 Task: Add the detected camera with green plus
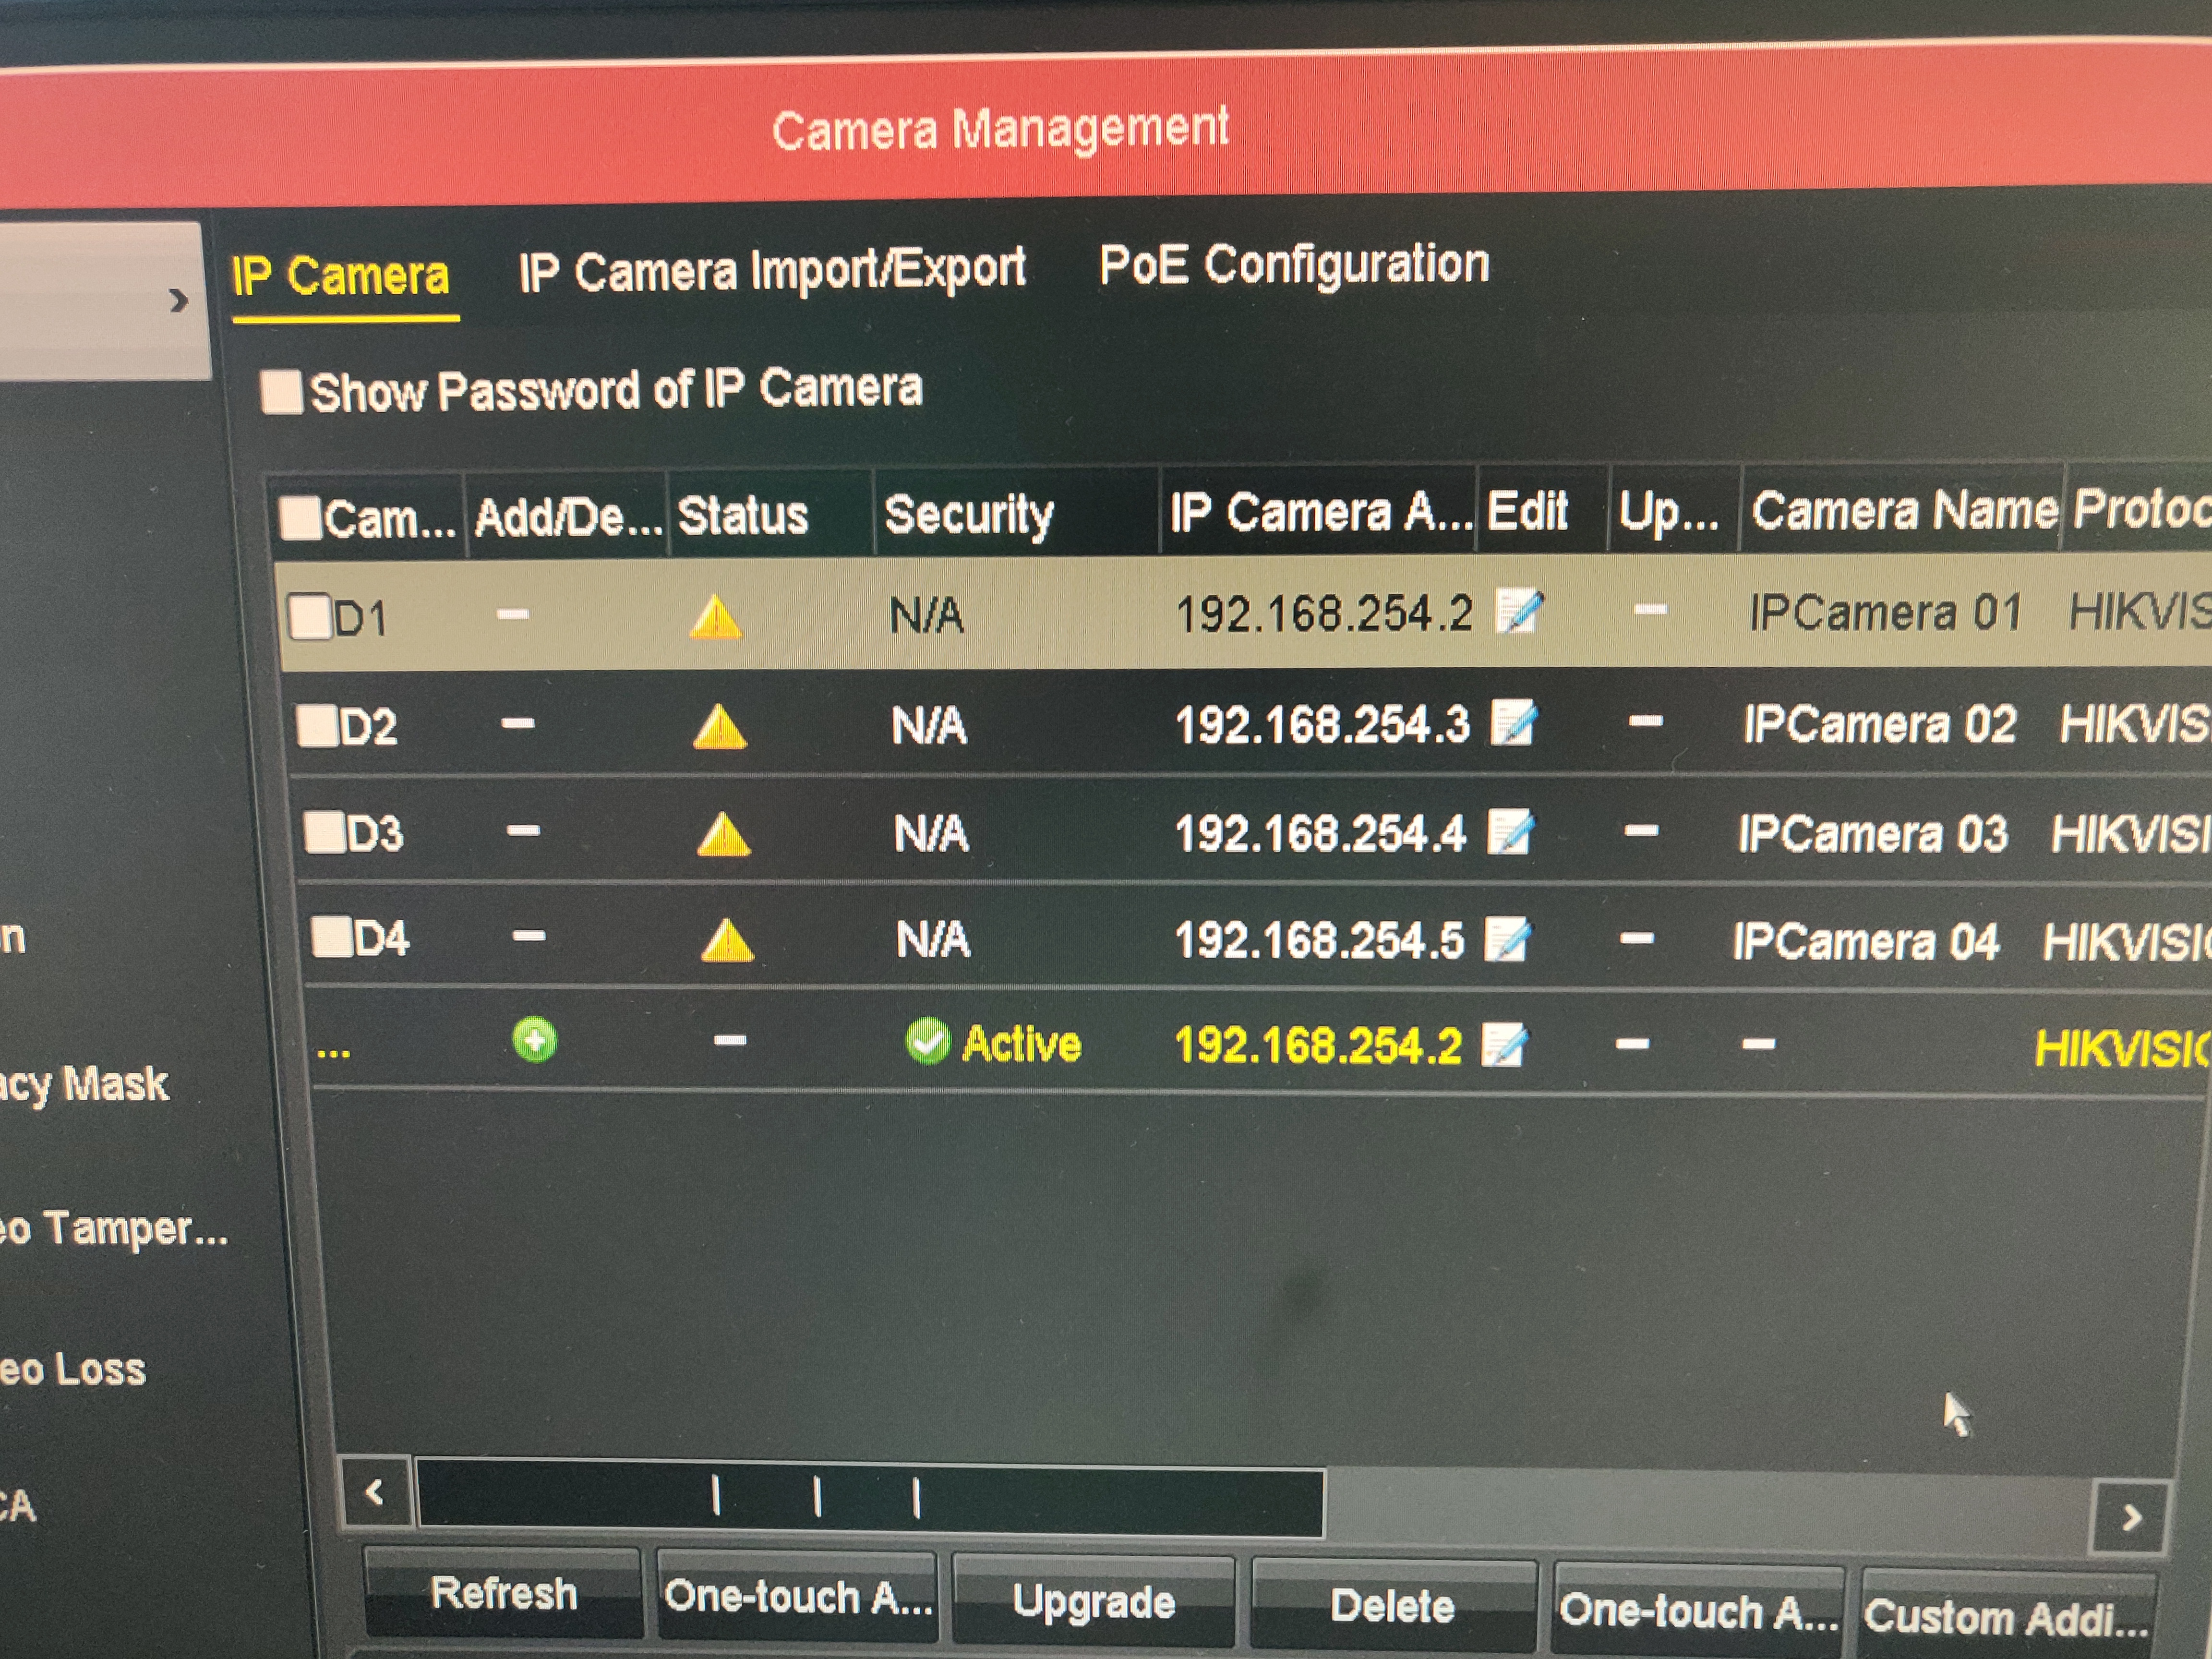coord(535,1040)
